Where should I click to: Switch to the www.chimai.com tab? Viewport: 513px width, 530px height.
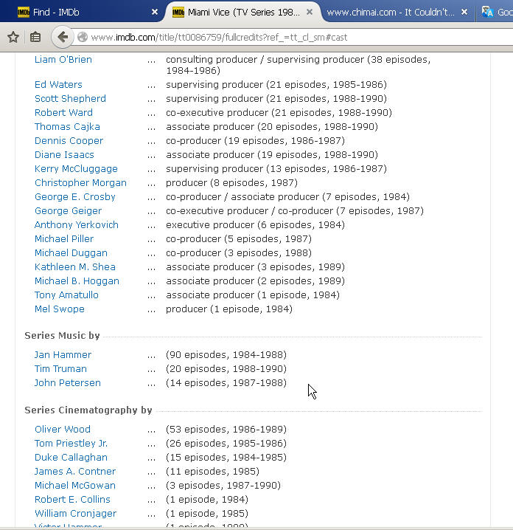(398, 12)
